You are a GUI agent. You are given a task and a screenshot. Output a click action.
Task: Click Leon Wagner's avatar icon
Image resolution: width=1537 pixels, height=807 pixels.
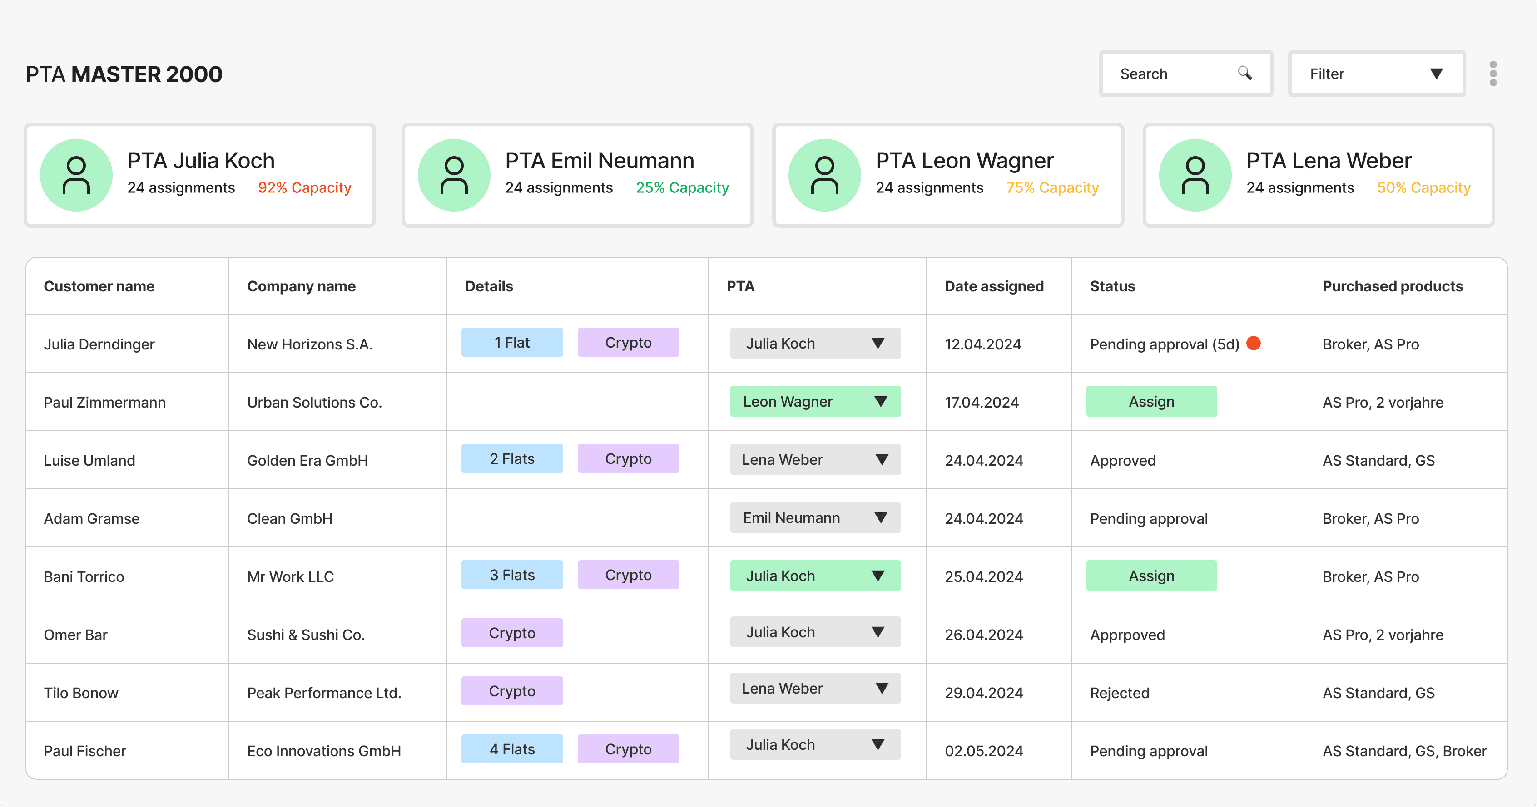tap(824, 175)
